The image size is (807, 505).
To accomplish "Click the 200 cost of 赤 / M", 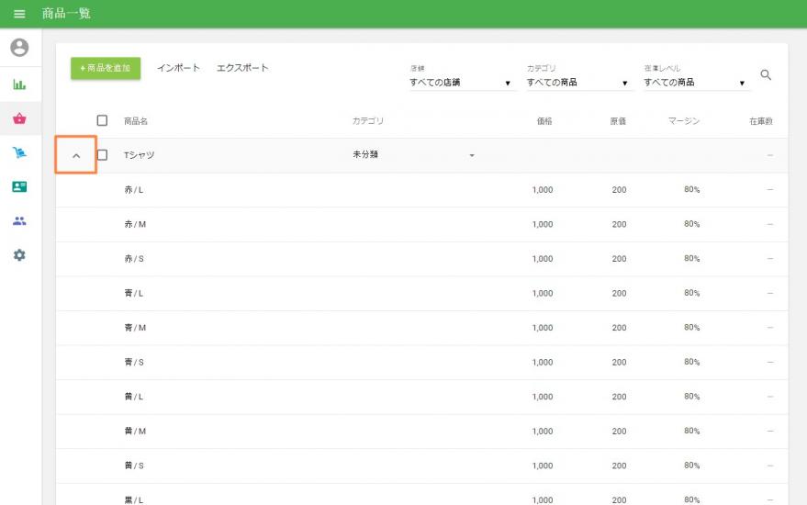I will [619, 224].
